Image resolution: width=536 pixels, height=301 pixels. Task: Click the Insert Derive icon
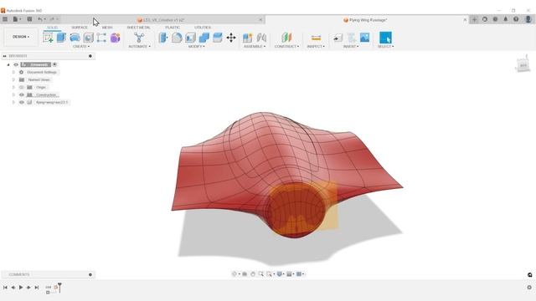click(338, 38)
